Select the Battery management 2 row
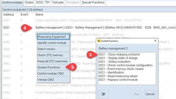This screenshot has height=99, width=176. coord(89,28)
